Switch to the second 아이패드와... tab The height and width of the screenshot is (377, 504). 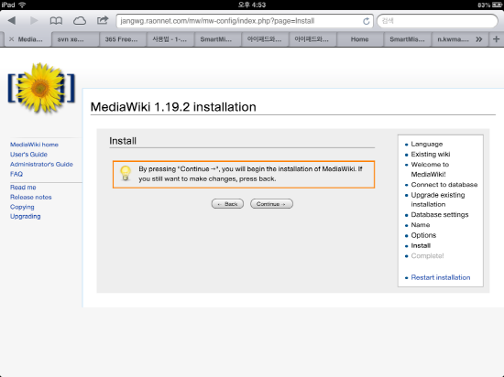(x=312, y=39)
